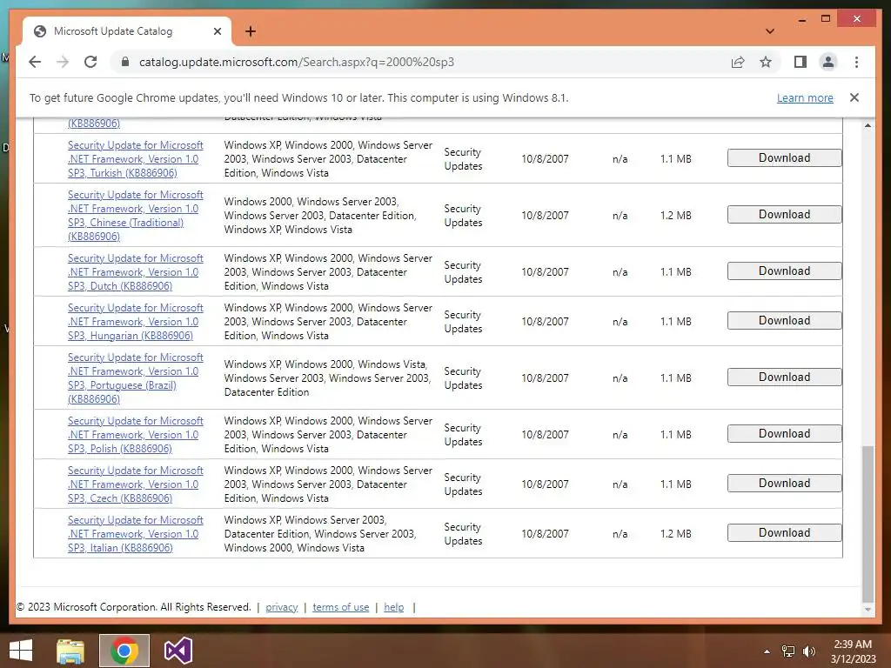Open Chrome's three-dot menu
The image size is (891, 668).
[856, 62]
